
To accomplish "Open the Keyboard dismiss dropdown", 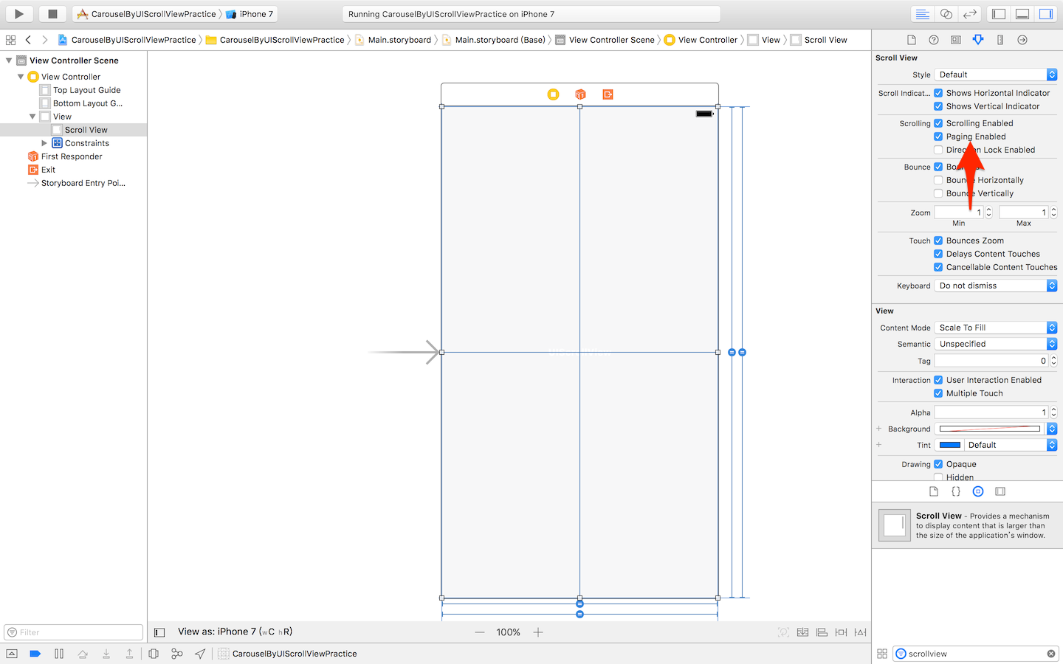I will click(x=1051, y=286).
